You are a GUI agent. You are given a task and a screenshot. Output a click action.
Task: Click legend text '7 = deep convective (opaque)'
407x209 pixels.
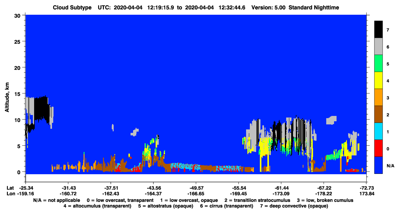pos(294,206)
